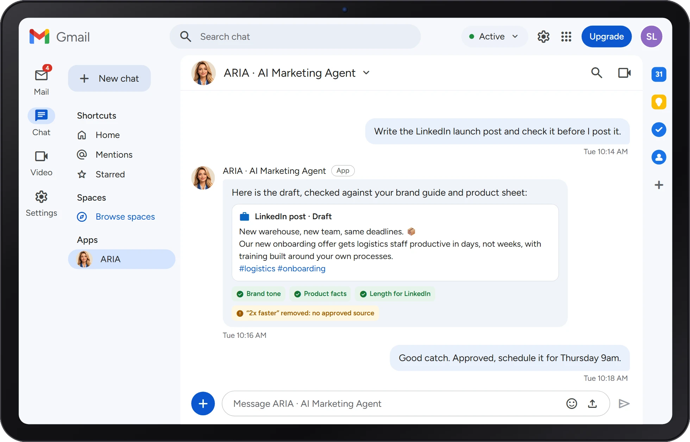The image size is (690, 442).
Task: Open the SL account avatar
Action: click(x=651, y=37)
